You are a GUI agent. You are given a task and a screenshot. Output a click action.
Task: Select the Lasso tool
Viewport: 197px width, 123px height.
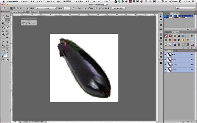(x=2, y=19)
